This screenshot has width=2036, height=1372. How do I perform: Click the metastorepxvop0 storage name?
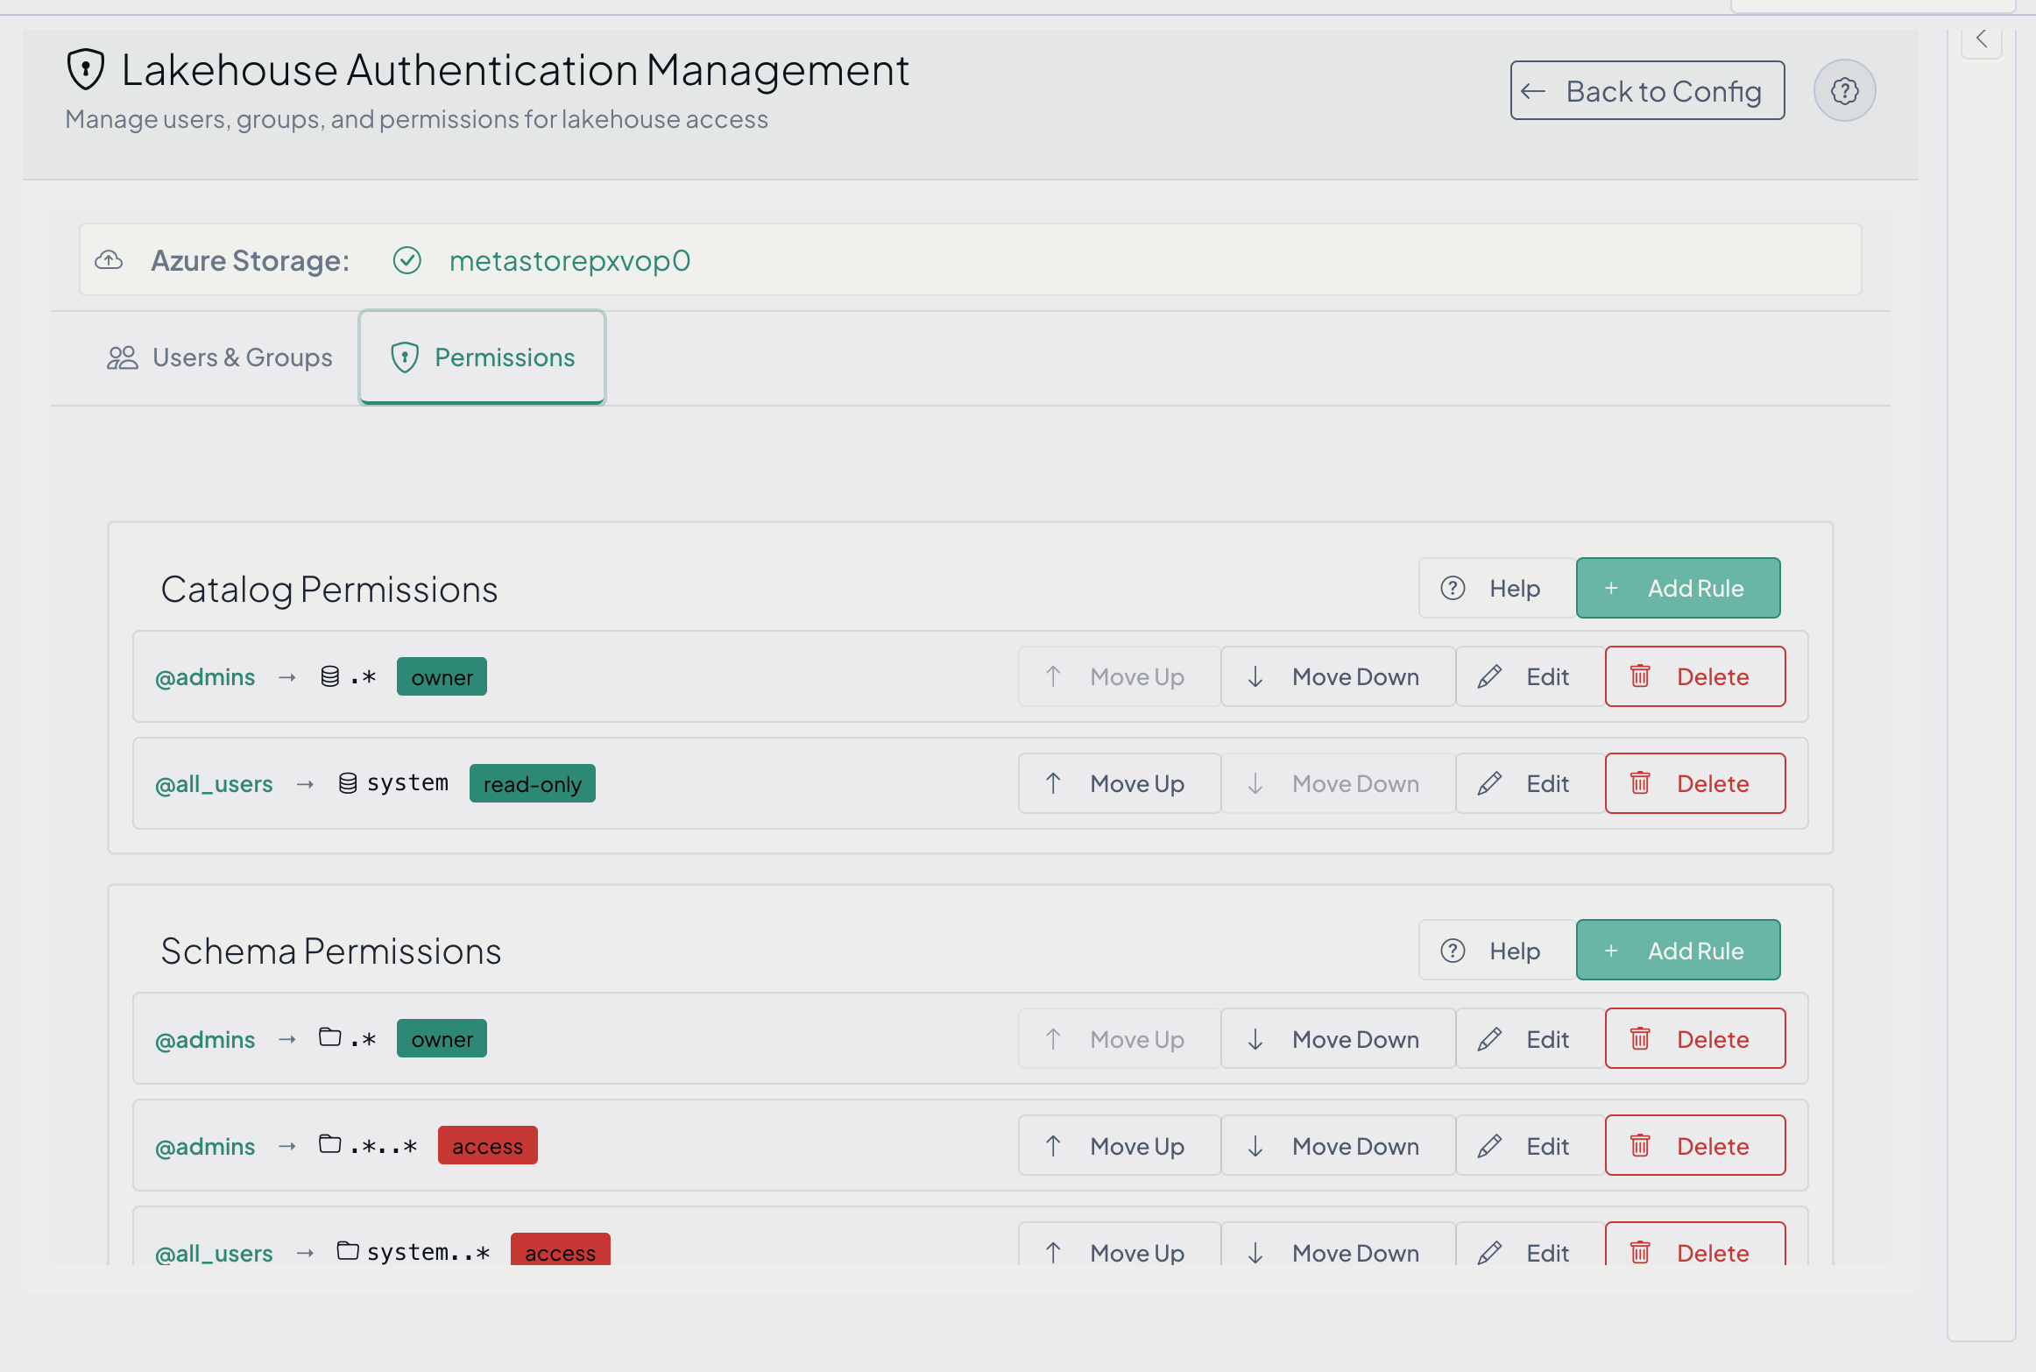point(569,260)
